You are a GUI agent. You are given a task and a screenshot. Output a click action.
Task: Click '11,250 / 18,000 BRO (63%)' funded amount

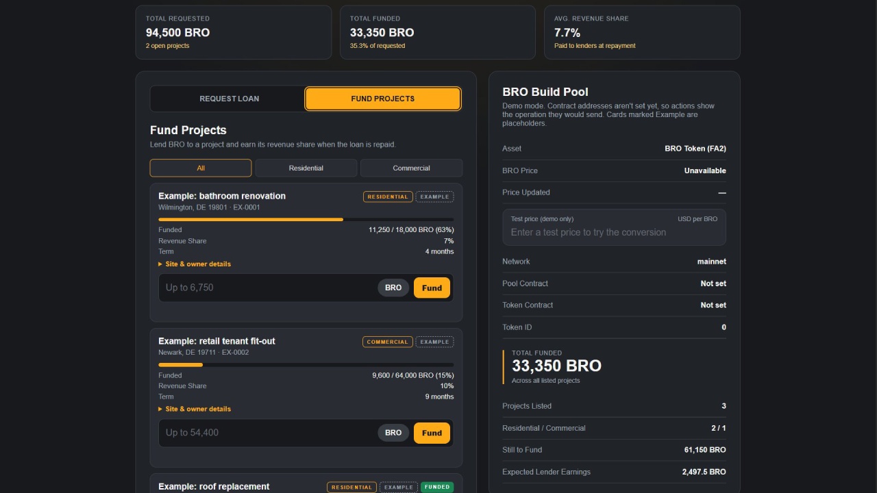coord(411,230)
